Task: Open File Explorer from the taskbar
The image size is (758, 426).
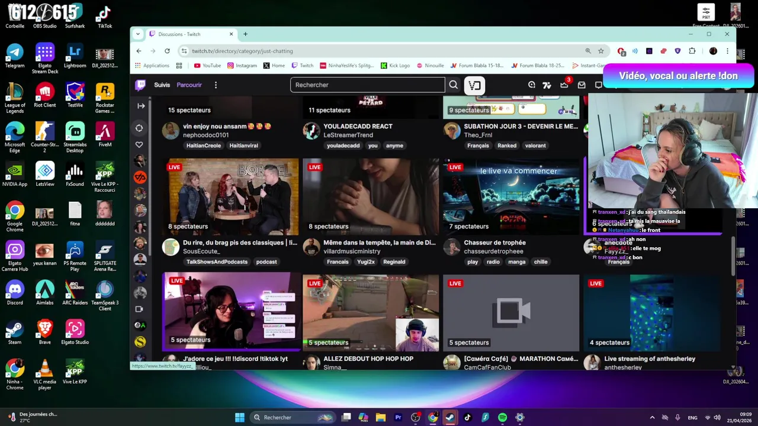Action: [x=381, y=418]
